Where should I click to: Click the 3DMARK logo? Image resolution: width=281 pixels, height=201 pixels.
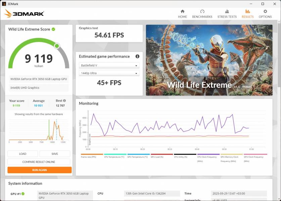pos(24,13)
